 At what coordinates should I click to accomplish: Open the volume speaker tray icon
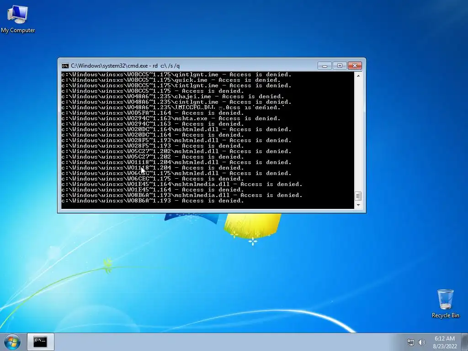422,342
